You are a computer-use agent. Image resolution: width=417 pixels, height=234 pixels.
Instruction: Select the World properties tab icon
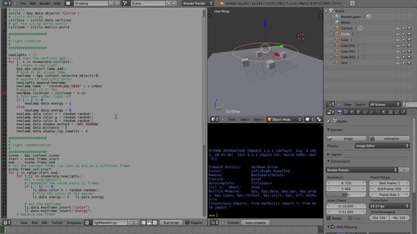click(352, 112)
